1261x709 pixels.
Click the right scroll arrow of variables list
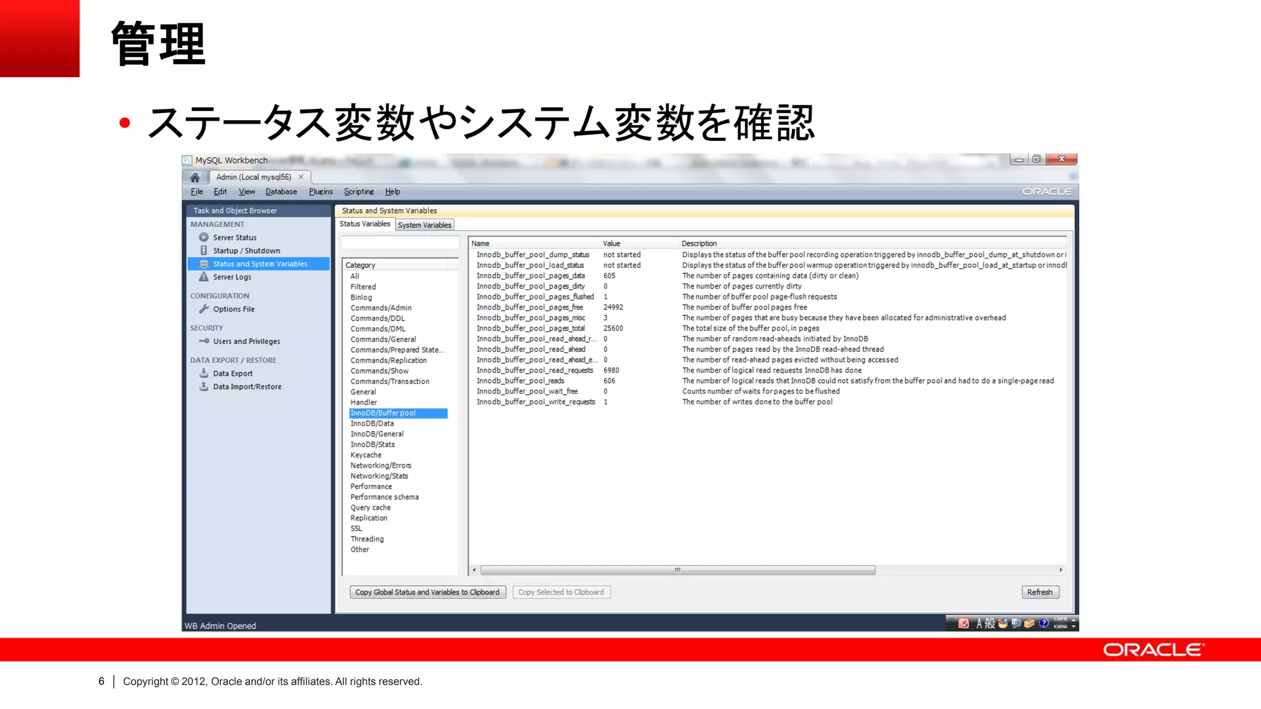point(1061,570)
